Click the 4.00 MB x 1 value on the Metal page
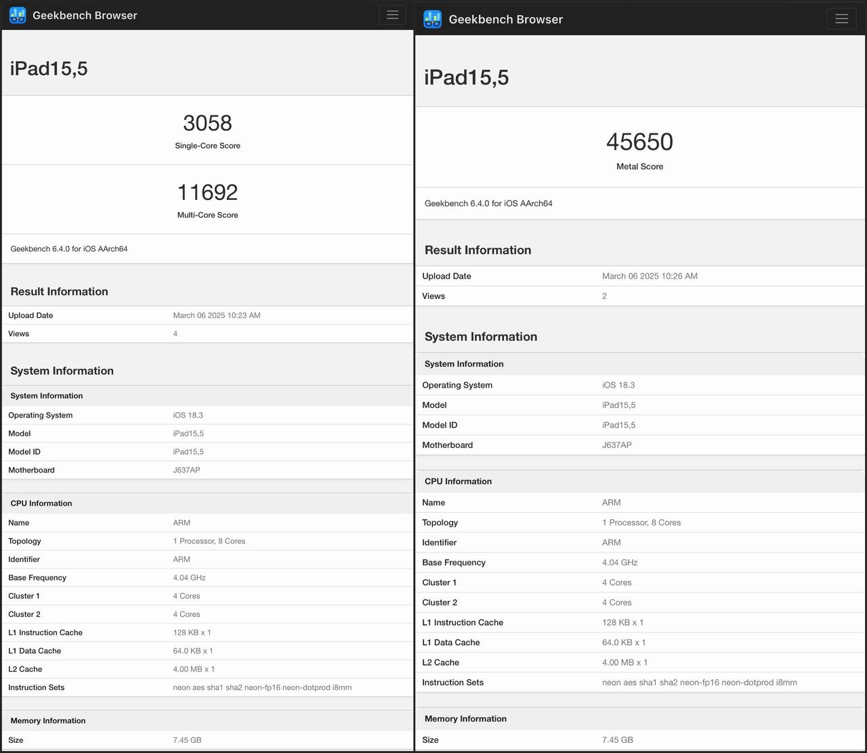Screen dimensions: 867x753 [625, 662]
